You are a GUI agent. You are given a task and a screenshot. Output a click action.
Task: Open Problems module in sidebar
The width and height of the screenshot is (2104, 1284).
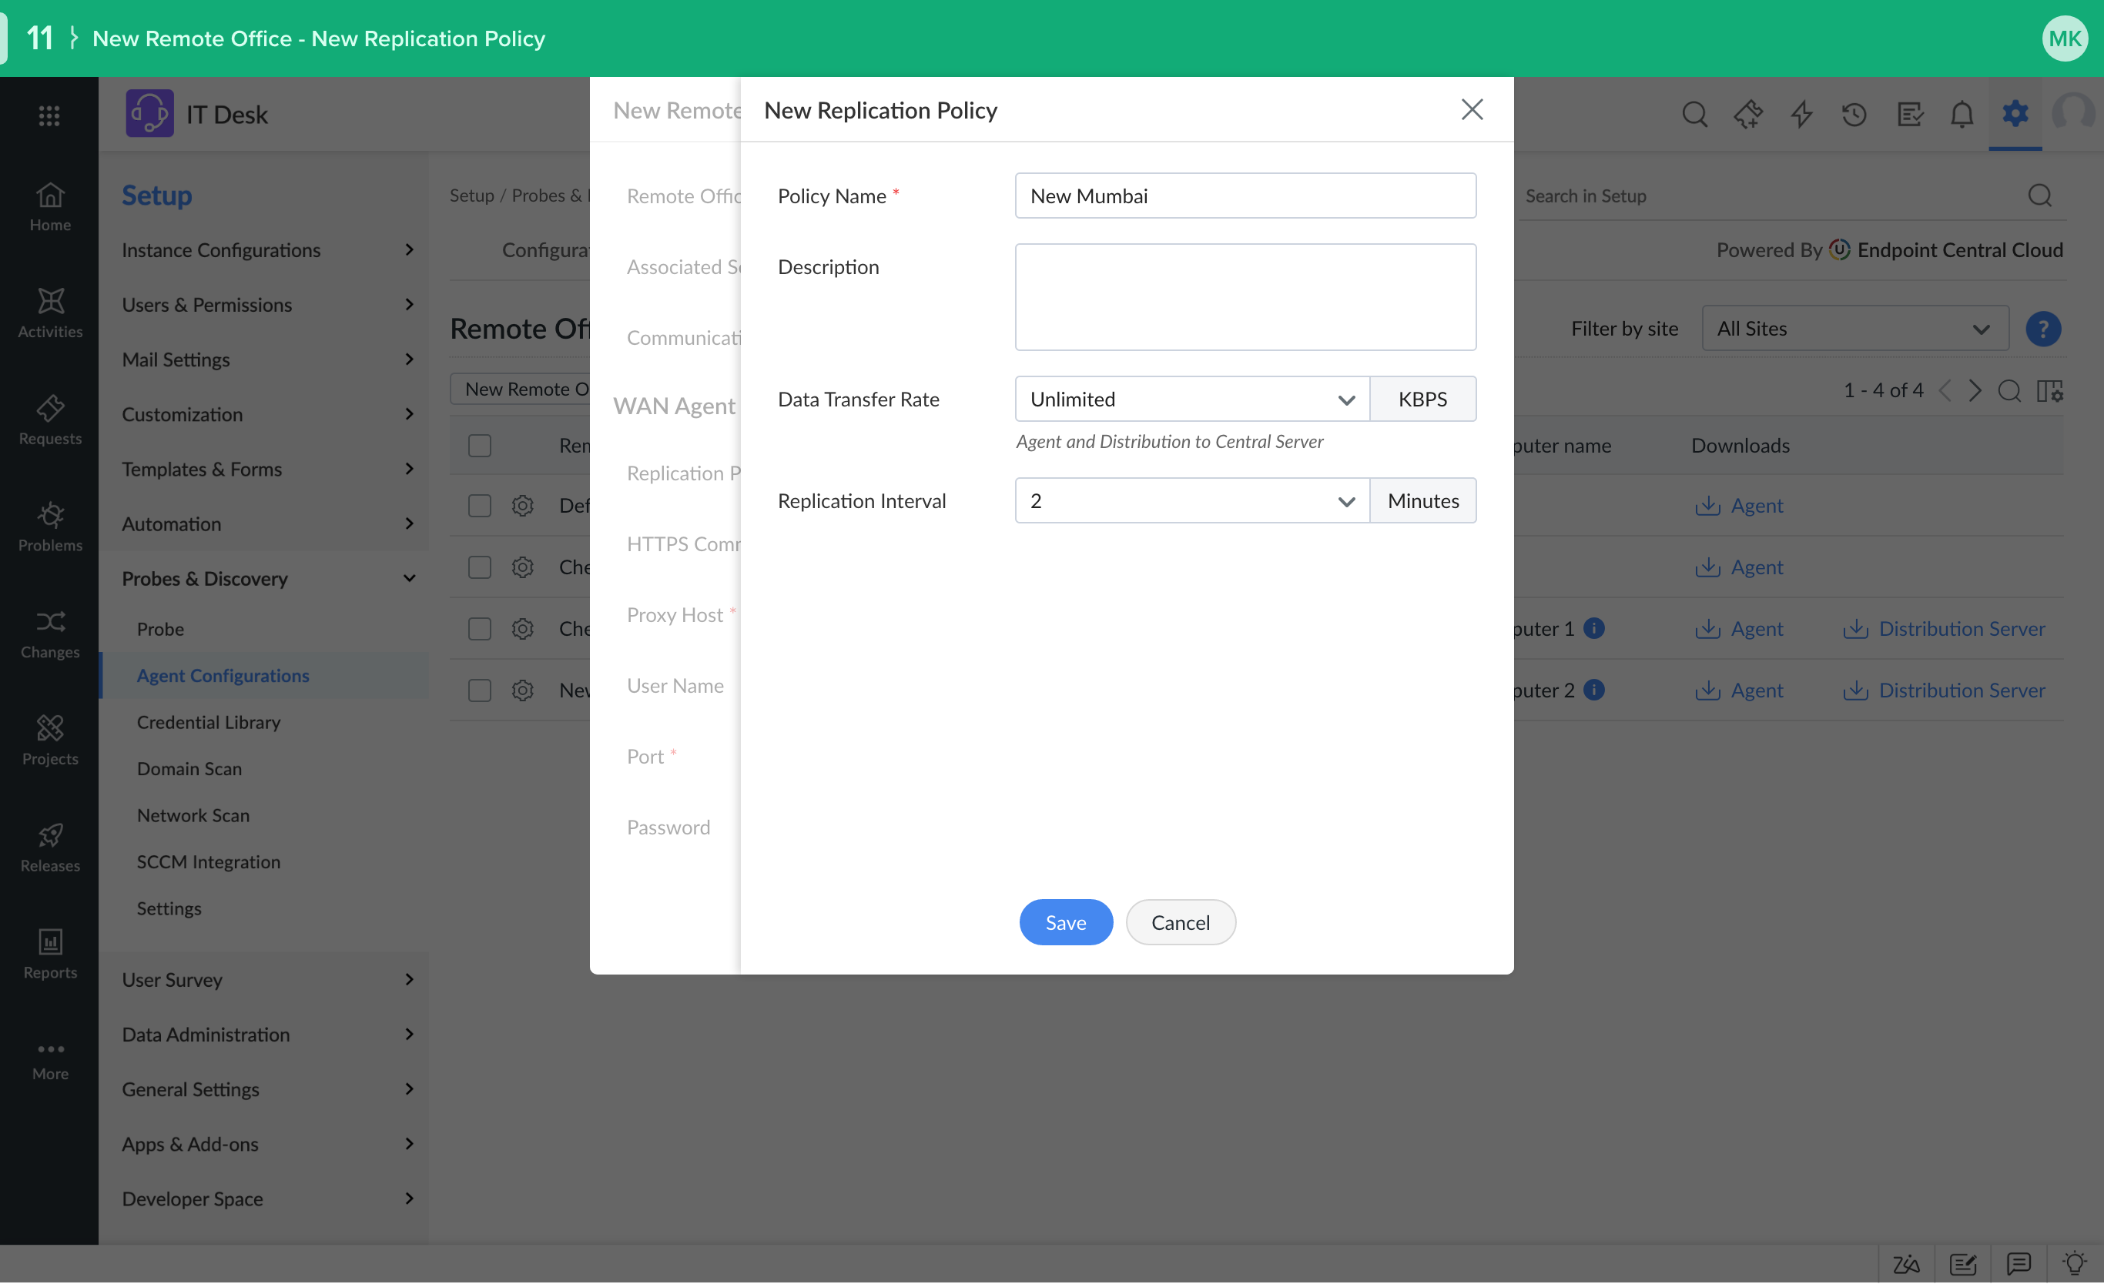49,527
